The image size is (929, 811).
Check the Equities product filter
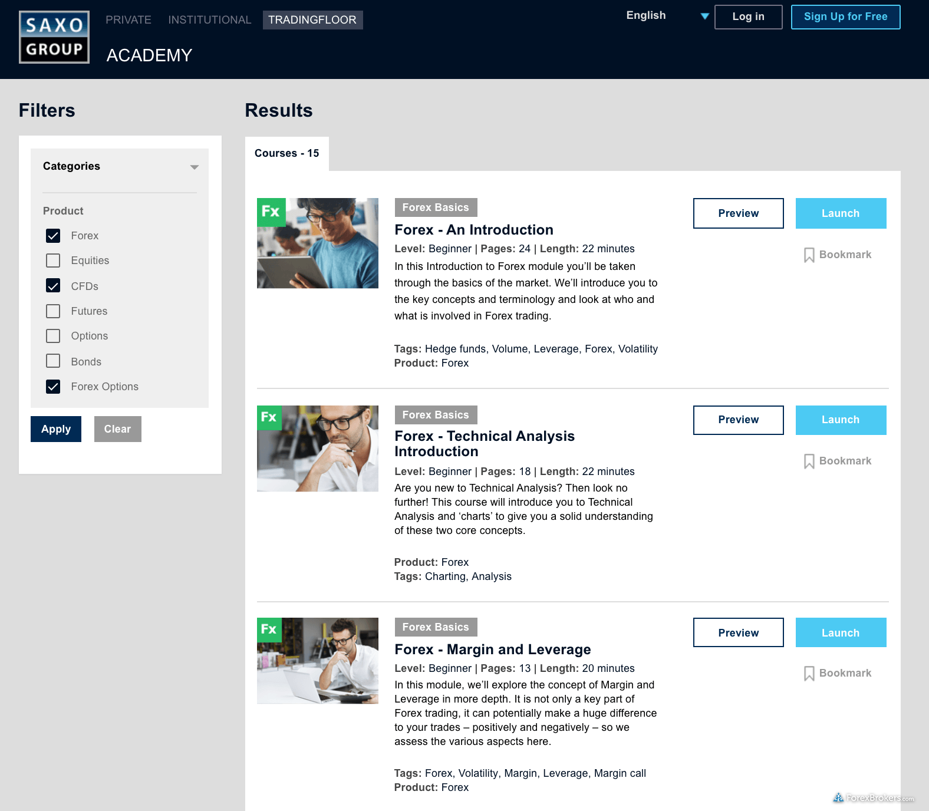point(53,261)
